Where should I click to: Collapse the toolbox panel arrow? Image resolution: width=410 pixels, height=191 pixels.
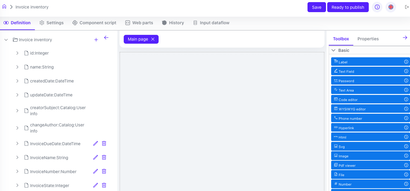[405, 38]
